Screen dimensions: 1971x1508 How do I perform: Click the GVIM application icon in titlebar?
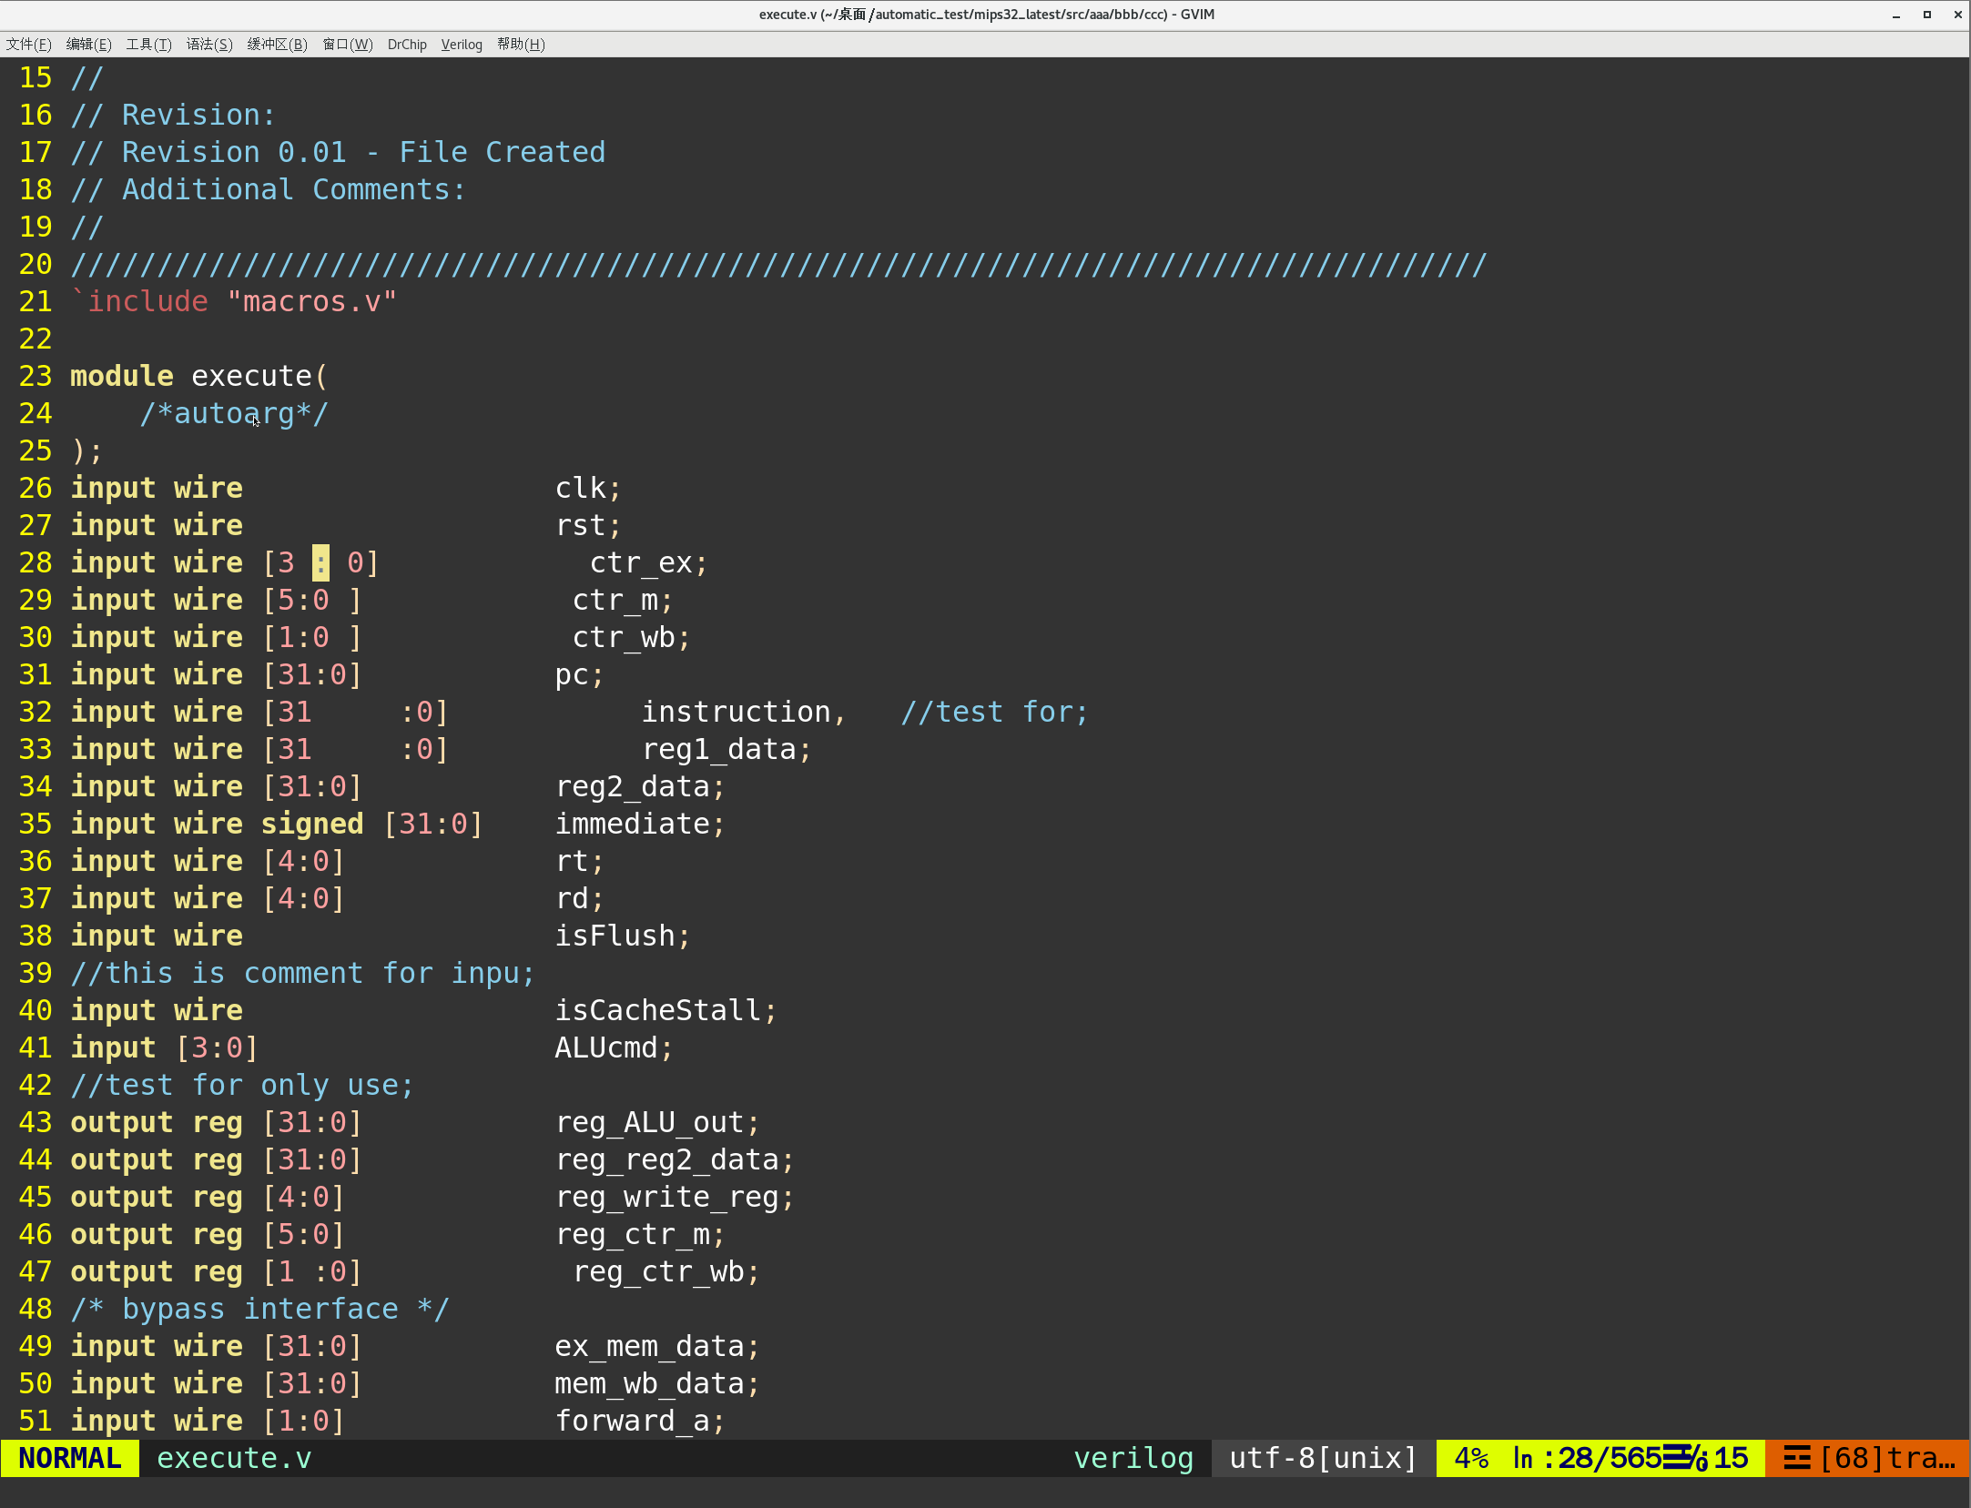tap(15, 13)
